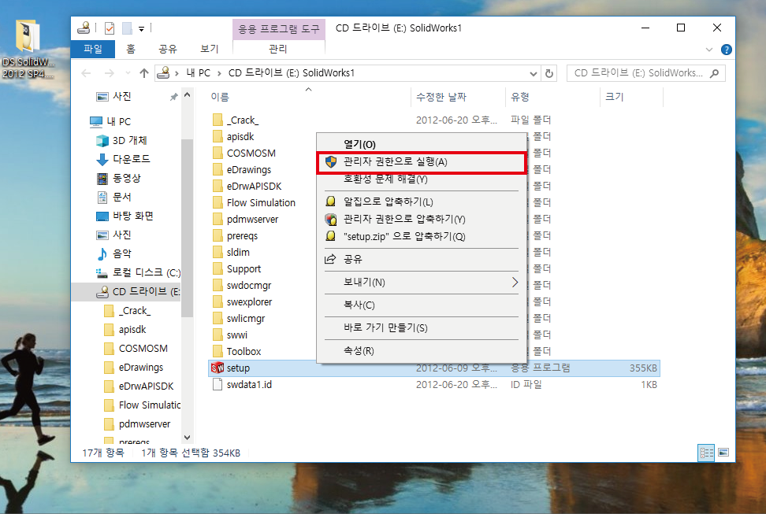Refresh the current folder view
The height and width of the screenshot is (514, 766).
click(x=549, y=73)
